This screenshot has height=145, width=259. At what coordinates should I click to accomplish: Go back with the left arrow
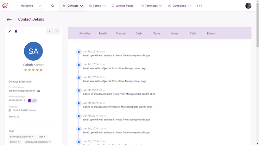click(9, 20)
